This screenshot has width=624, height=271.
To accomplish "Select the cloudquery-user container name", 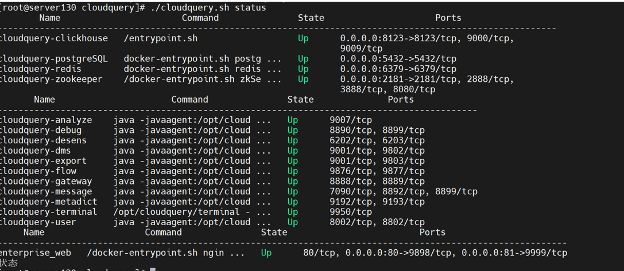I will point(38,222).
